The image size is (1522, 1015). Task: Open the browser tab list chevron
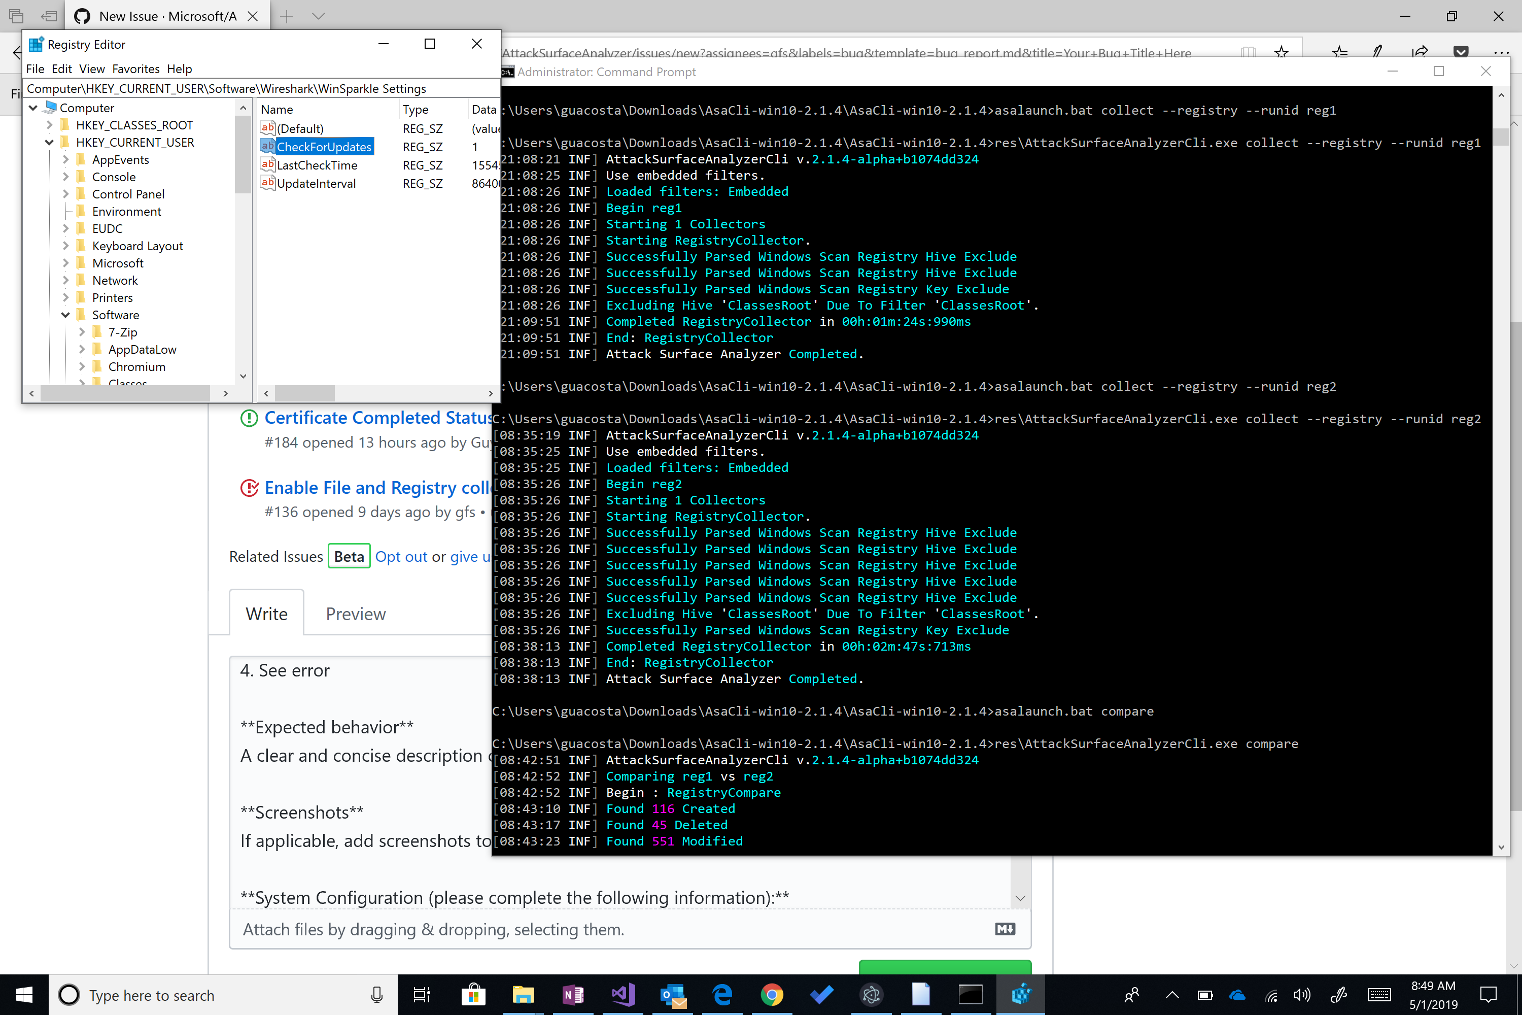(319, 16)
